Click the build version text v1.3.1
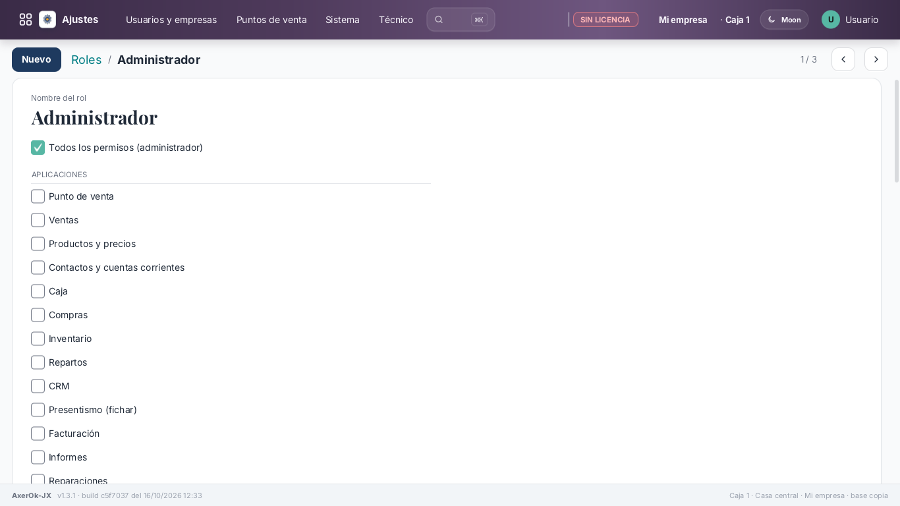 130,495
